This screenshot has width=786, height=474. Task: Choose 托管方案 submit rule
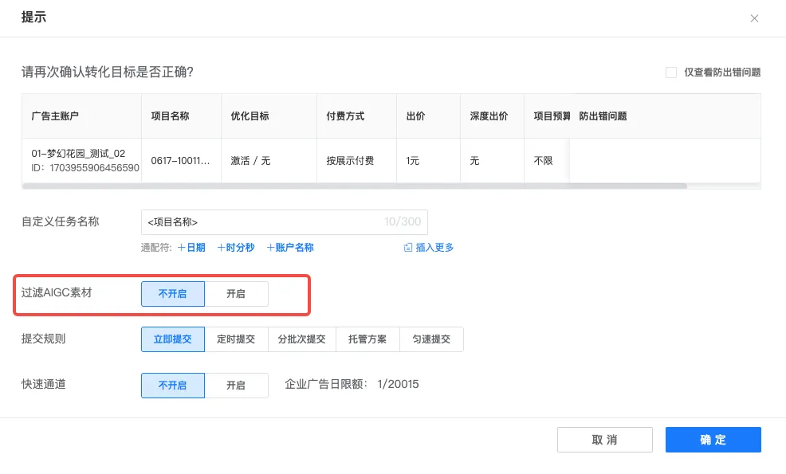coord(367,339)
